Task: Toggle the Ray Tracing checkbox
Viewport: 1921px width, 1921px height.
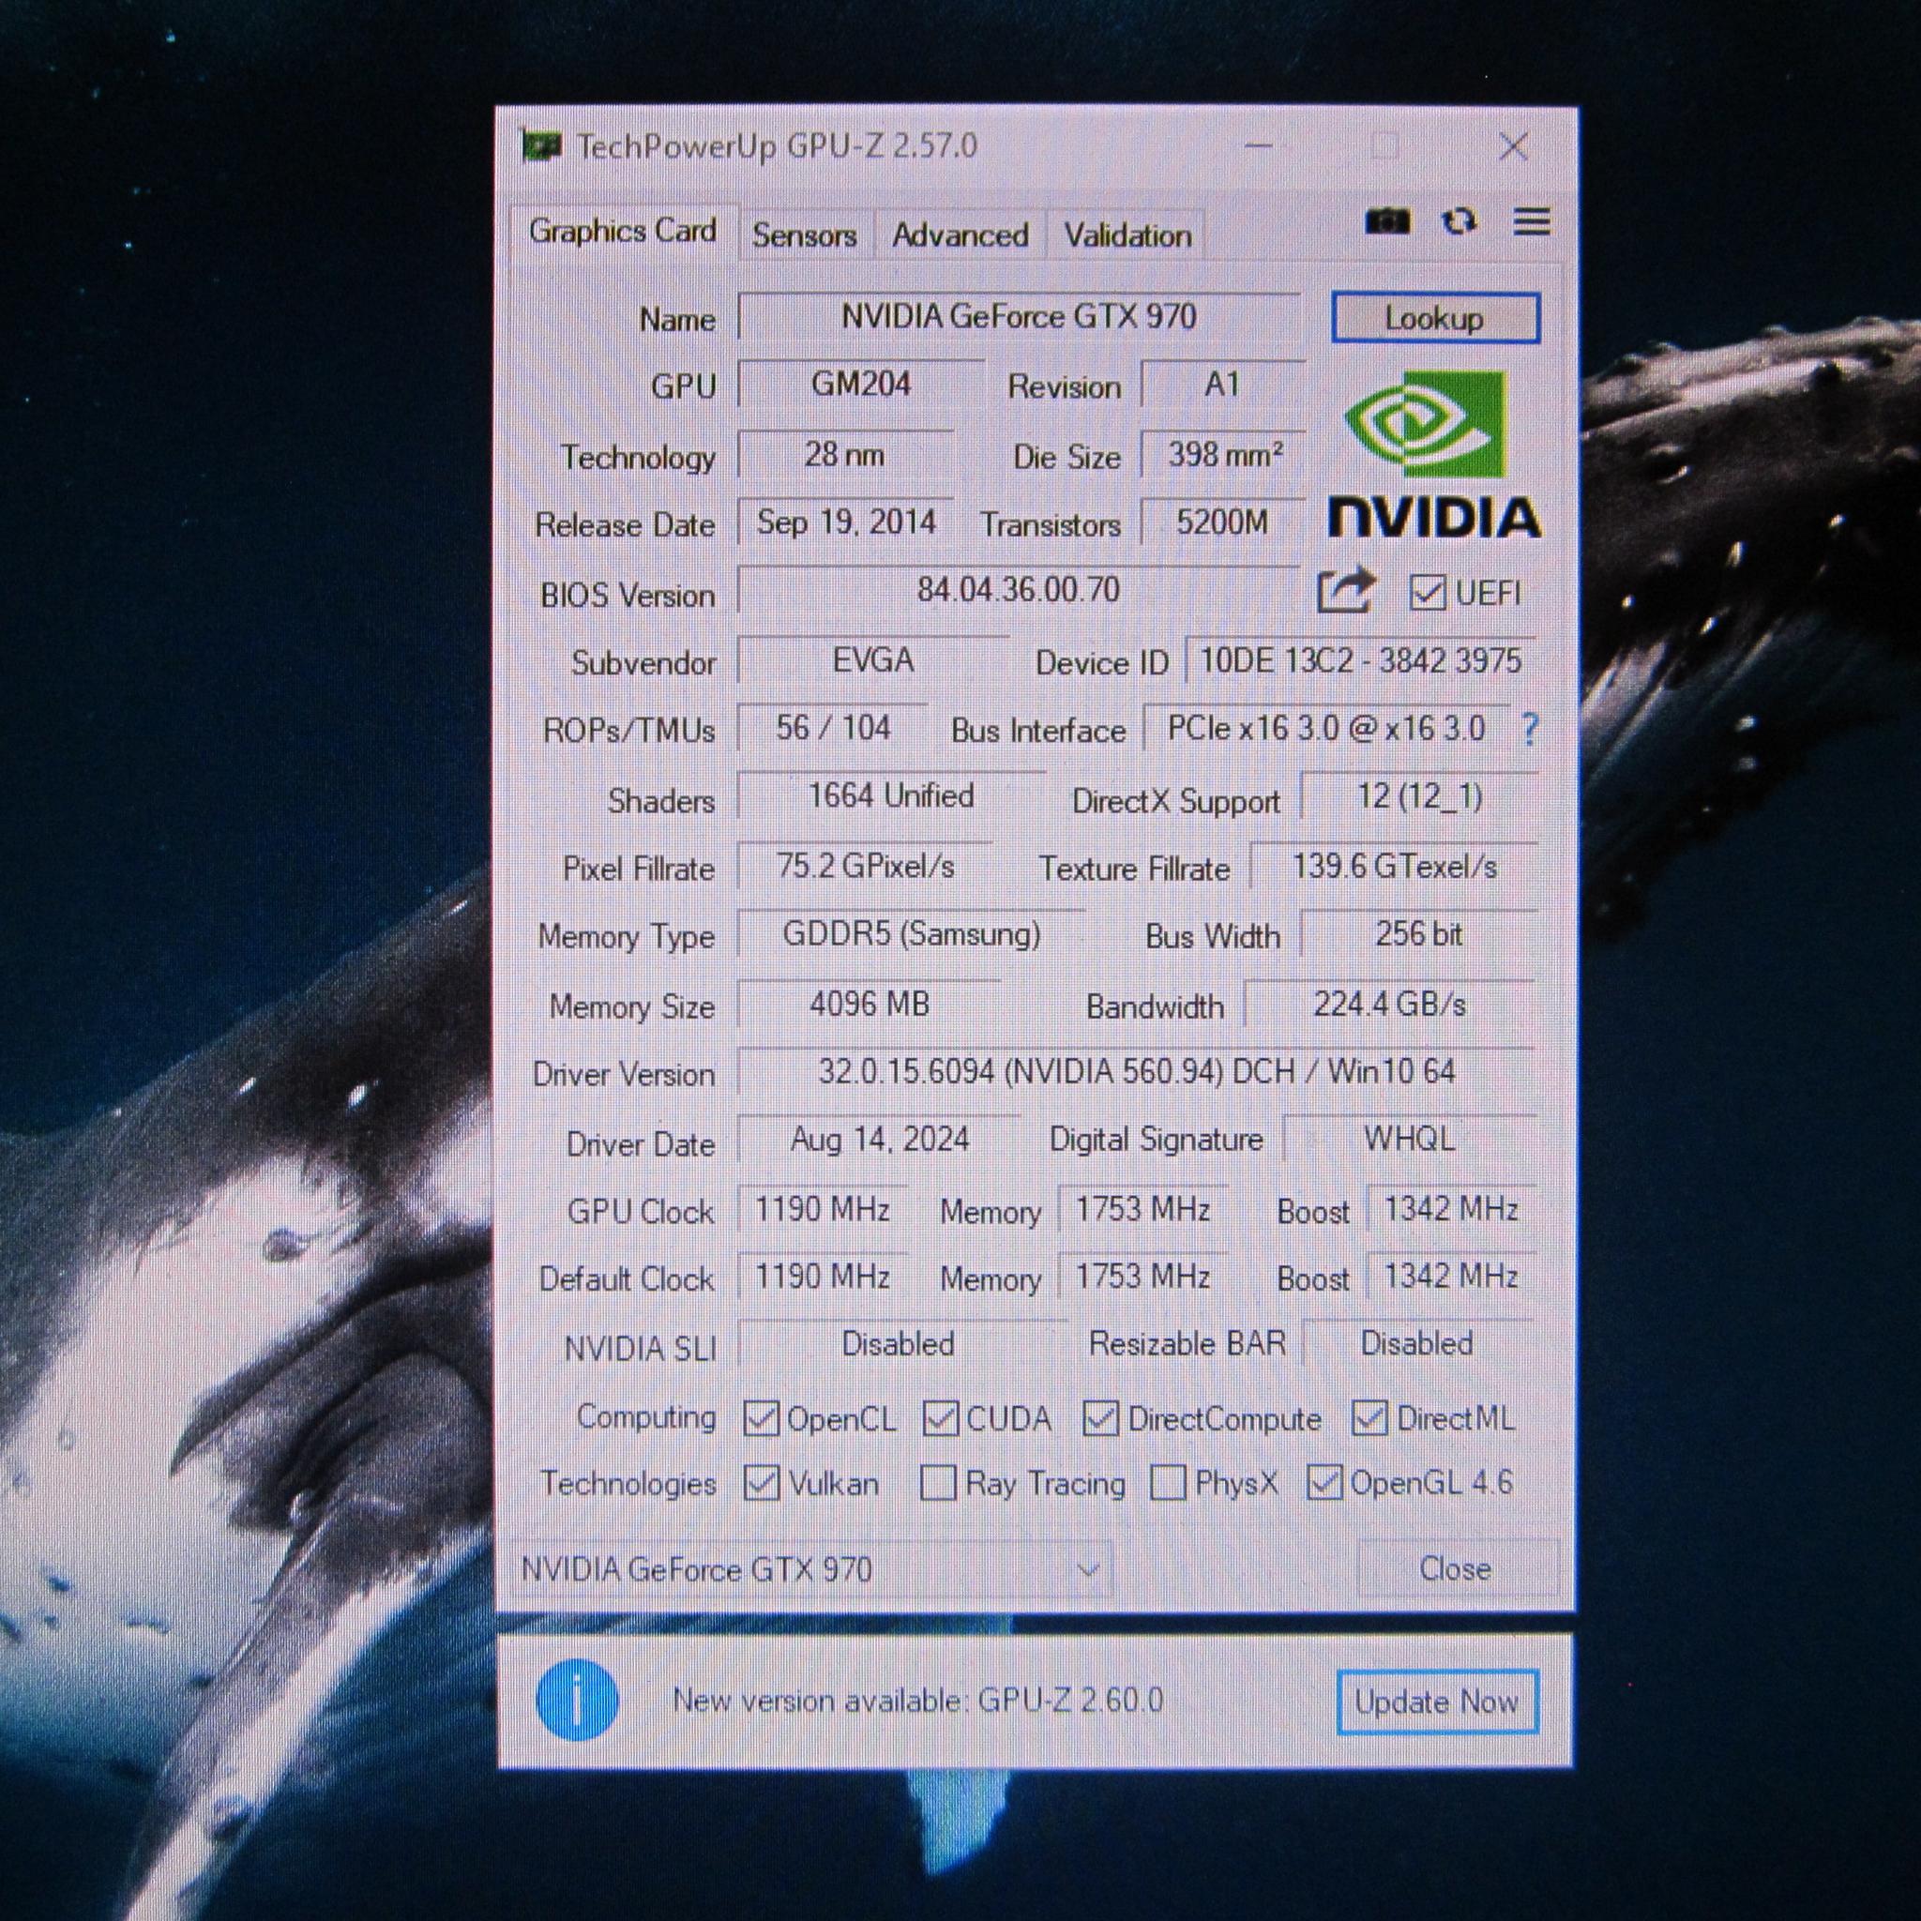Action: [938, 1483]
